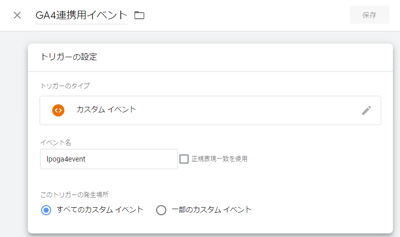400x237 pixels.
Task: Click the folder icon beside the trigger name
Action: [139, 15]
